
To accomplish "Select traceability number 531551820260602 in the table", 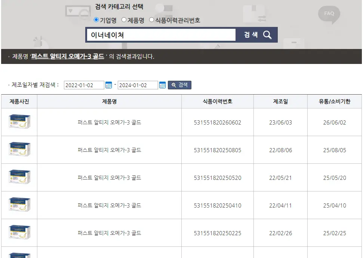I will point(217,122).
